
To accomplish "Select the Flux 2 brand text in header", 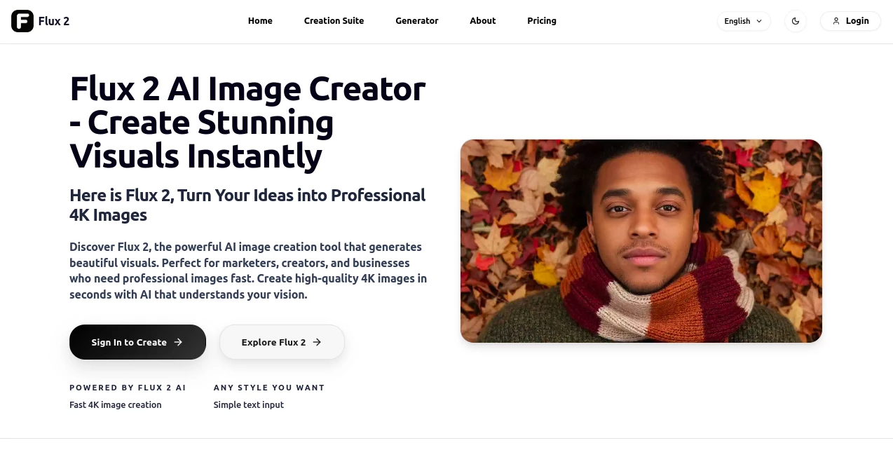I will 53,21.
